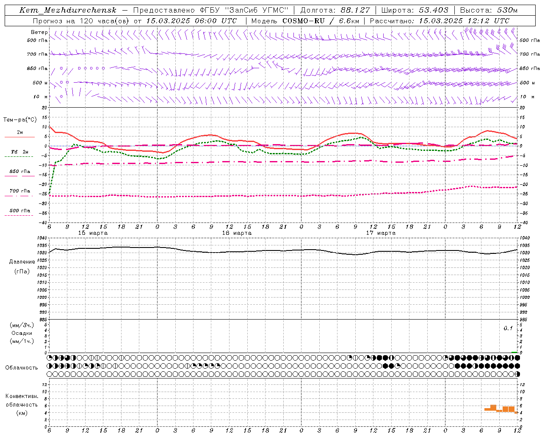Click the (км) convective height unit label
This screenshot has width=542, height=434.
tap(22, 413)
